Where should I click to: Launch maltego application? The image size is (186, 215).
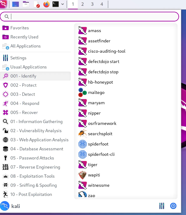point(126,92)
